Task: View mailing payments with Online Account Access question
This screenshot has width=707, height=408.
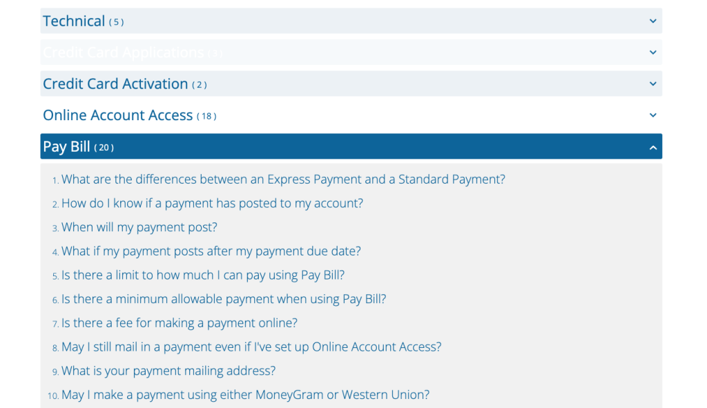Action: click(x=251, y=347)
